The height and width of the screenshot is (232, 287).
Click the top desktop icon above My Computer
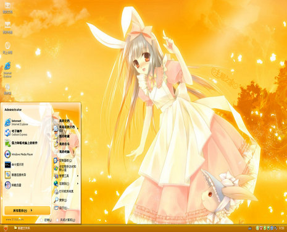coord(7,7)
